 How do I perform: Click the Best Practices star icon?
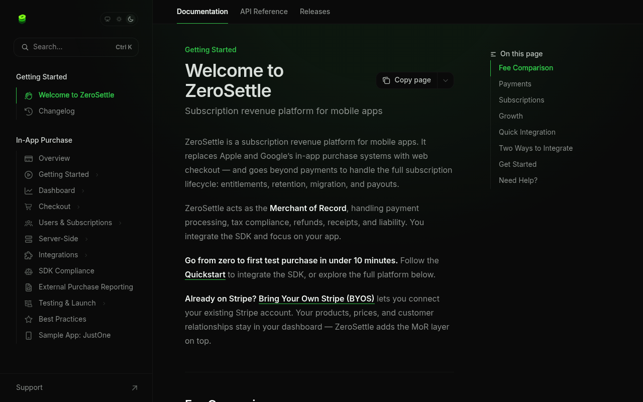pyautogui.click(x=29, y=320)
